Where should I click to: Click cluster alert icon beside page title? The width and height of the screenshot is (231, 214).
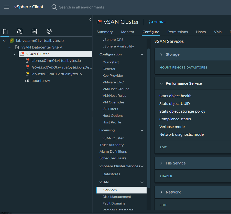click(99, 22)
